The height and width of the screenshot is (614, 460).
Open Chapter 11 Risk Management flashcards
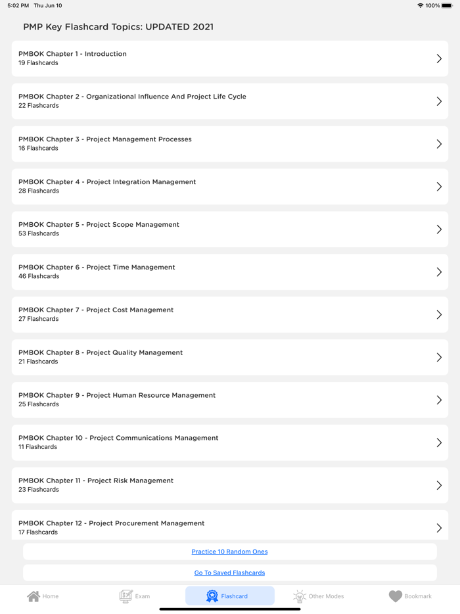[x=230, y=485]
